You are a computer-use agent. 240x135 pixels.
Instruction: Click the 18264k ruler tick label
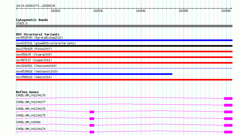(141, 11)
